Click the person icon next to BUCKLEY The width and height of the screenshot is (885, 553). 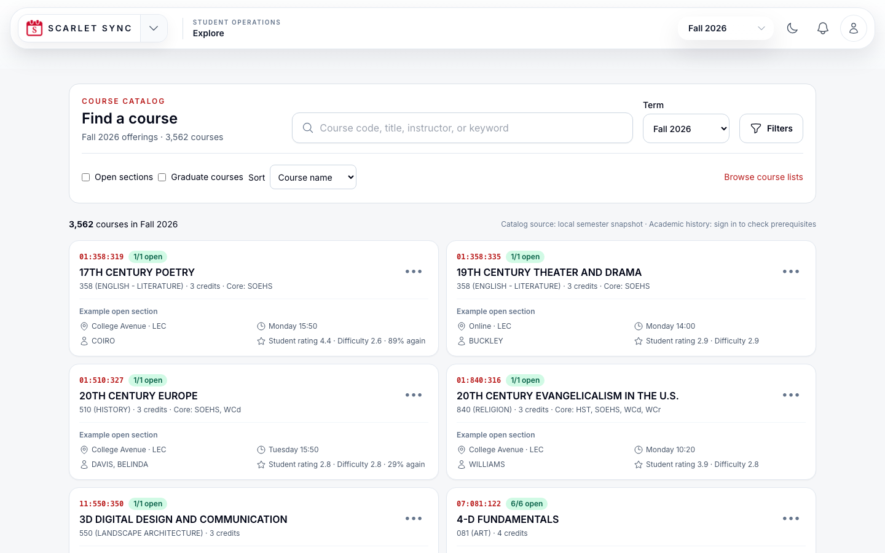point(462,341)
